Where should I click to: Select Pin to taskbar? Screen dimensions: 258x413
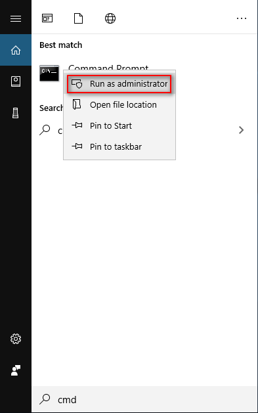coord(119,146)
